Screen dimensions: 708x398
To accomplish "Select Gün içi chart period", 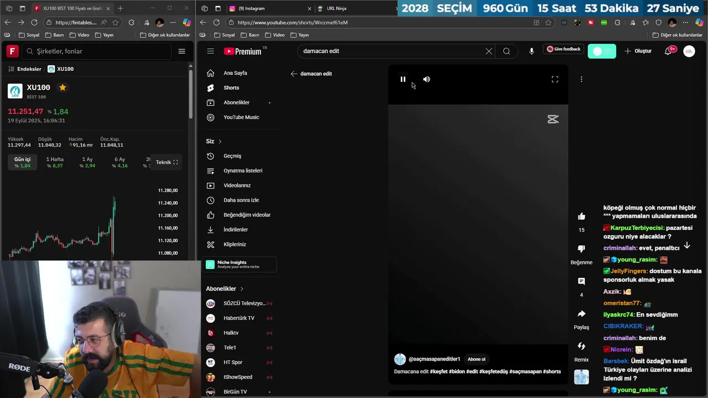I will coord(23,163).
